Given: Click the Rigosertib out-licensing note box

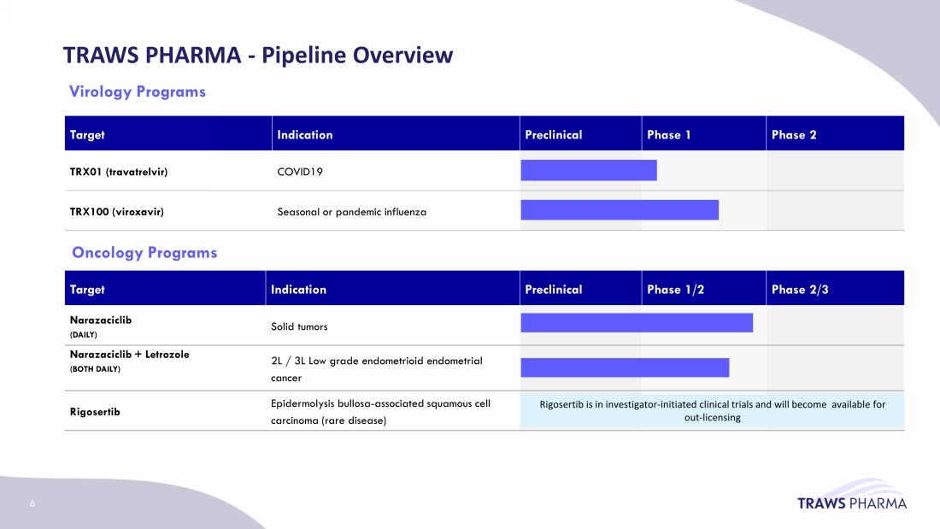Looking at the screenshot, I should click(x=712, y=411).
